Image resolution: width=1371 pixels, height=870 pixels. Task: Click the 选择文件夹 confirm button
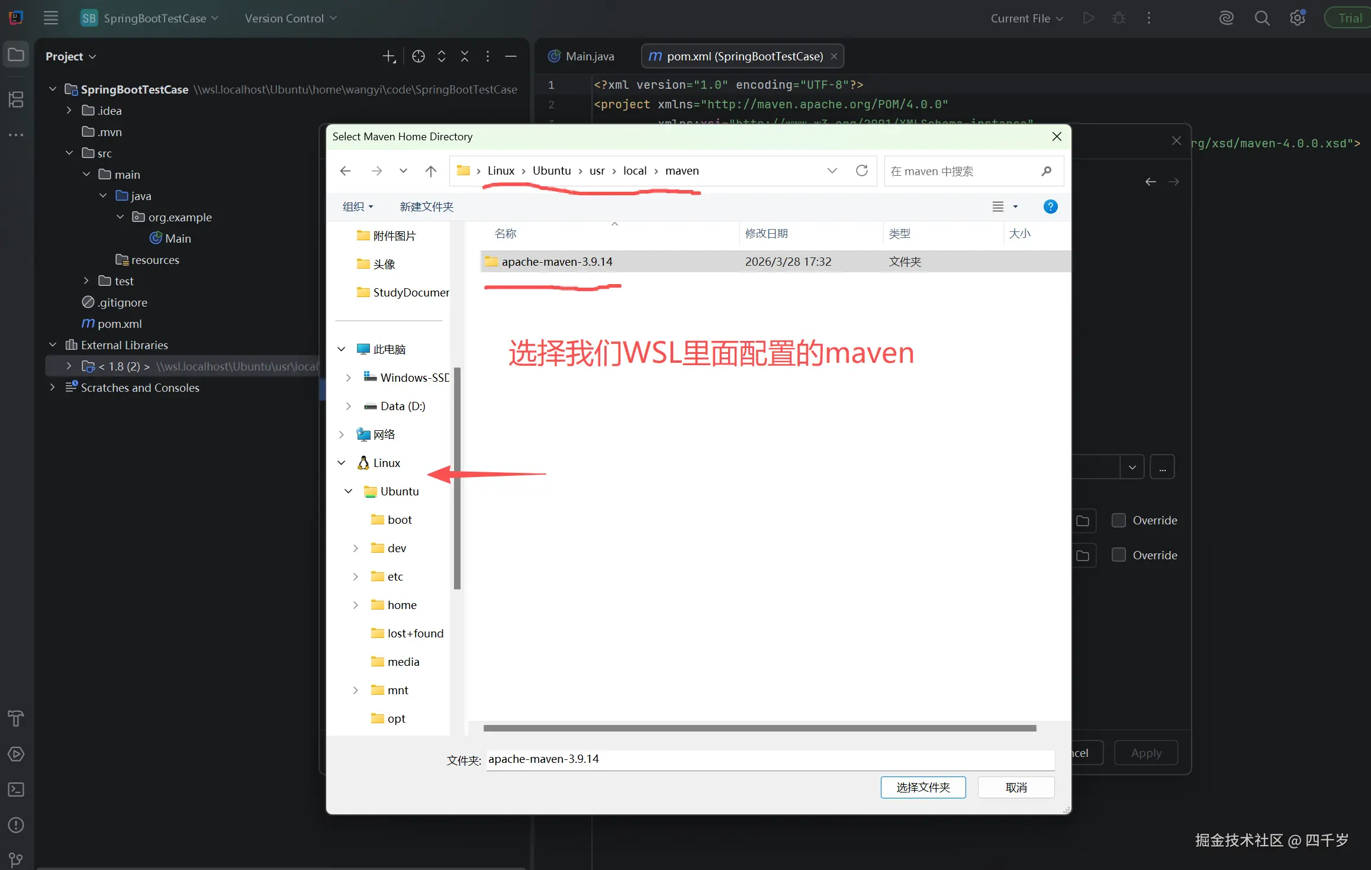point(922,787)
